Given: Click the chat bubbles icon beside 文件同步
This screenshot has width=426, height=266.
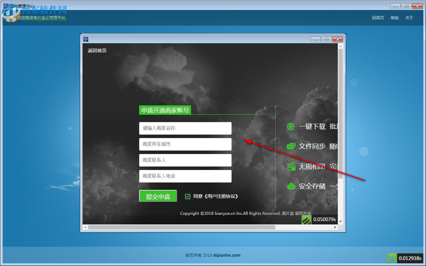Looking at the screenshot, I should (x=291, y=146).
